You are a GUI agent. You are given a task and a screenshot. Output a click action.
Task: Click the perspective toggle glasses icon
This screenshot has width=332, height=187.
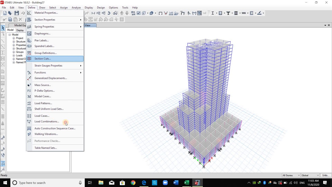tap(115, 13)
